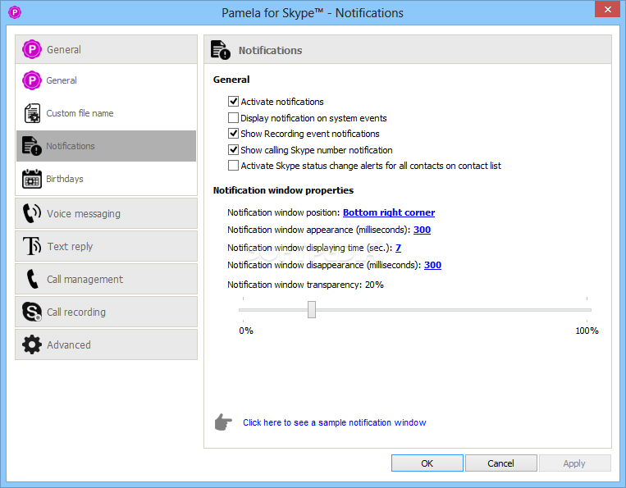
Task: Click the Advanced gear icon
Action: point(32,344)
